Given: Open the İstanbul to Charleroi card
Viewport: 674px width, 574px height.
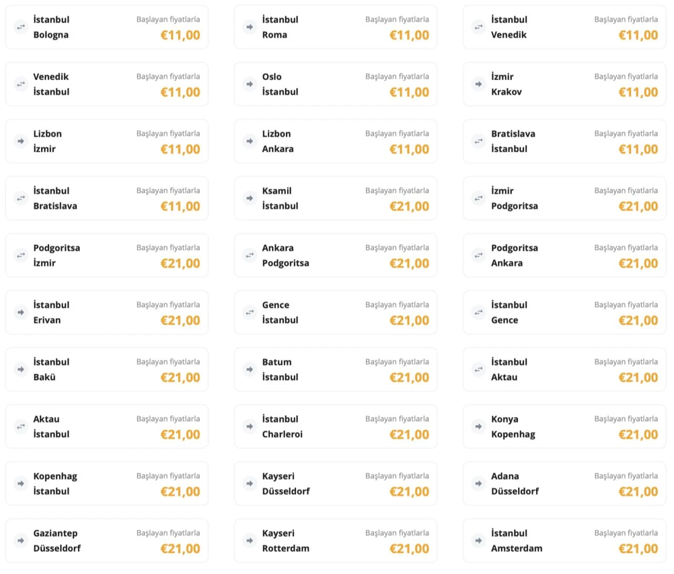Looking at the screenshot, I should point(335,426).
